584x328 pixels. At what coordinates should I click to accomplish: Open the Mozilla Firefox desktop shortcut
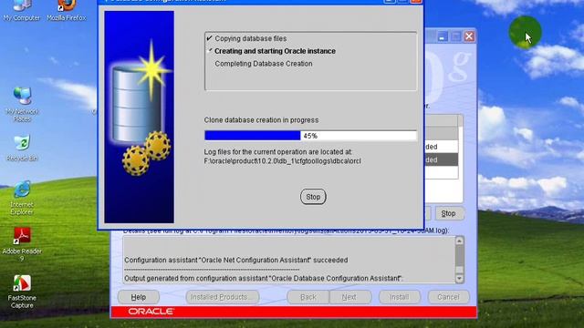(67, 11)
